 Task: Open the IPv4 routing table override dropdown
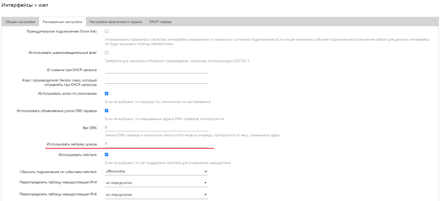156,183
